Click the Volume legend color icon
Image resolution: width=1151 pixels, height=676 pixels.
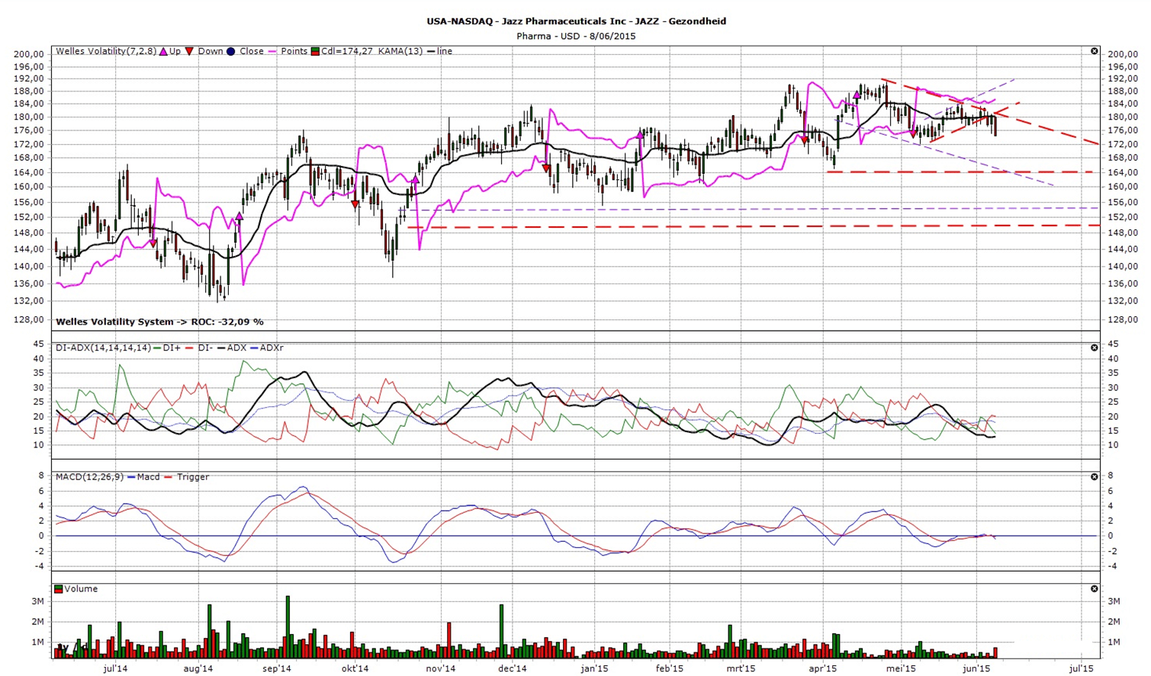pos(59,589)
